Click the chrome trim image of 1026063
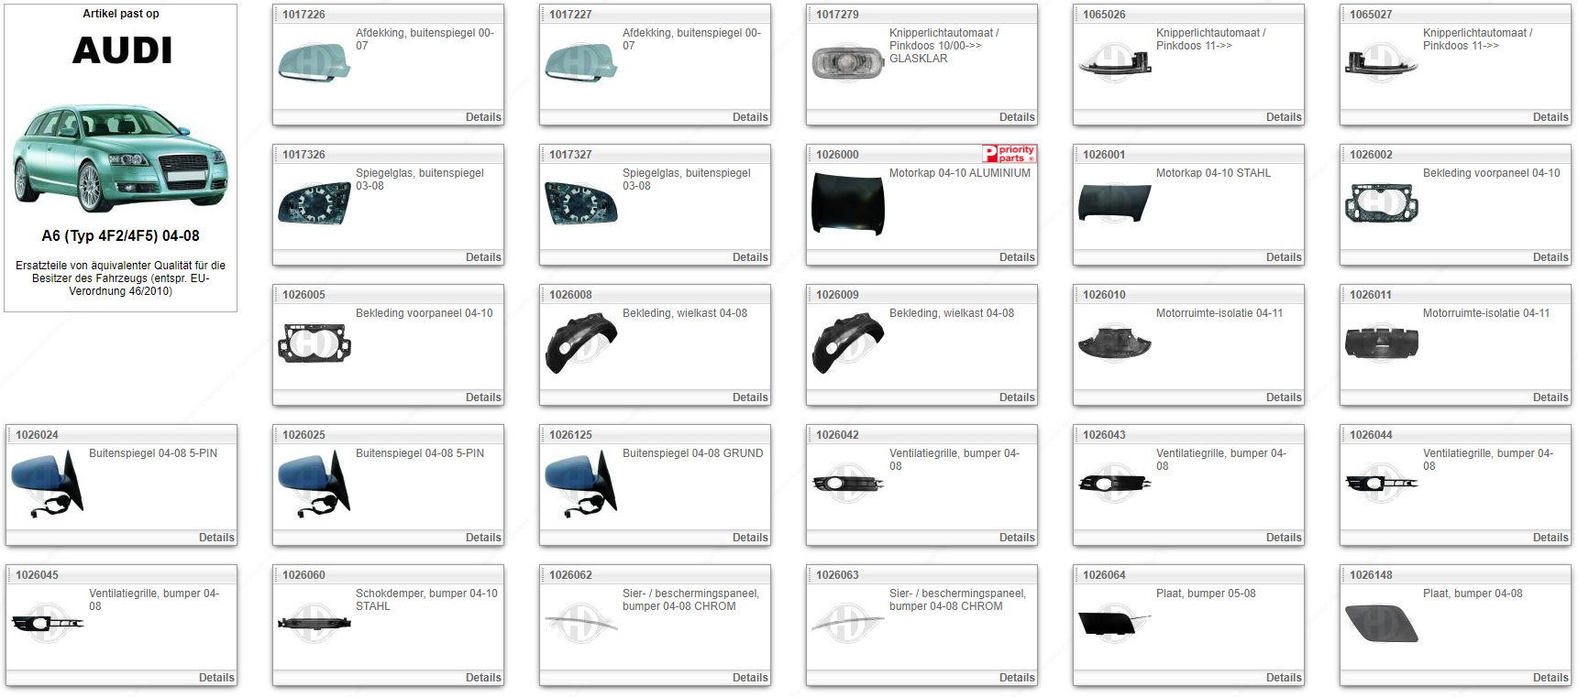This screenshot has width=1578, height=697. pyautogui.click(x=848, y=624)
